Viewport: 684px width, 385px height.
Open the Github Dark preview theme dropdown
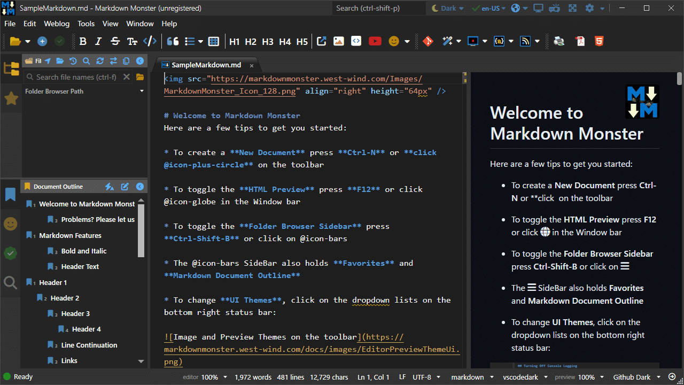(x=637, y=377)
